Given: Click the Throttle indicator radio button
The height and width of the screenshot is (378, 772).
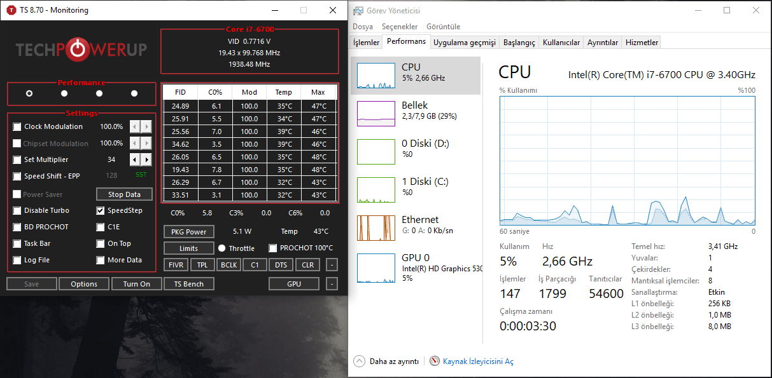Looking at the screenshot, I should (x=222, y=248).
